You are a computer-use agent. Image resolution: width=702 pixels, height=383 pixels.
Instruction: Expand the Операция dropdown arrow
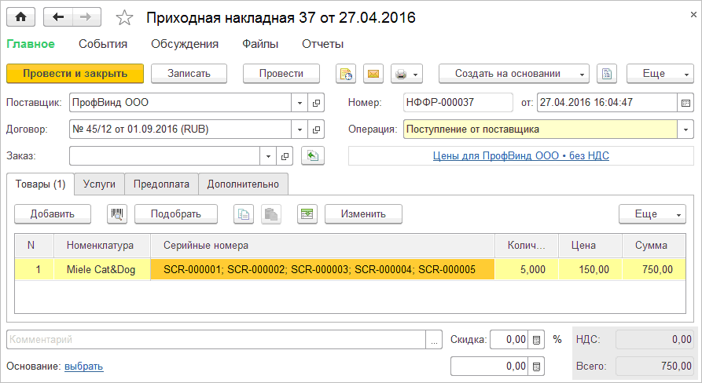[x=685, y=129]
